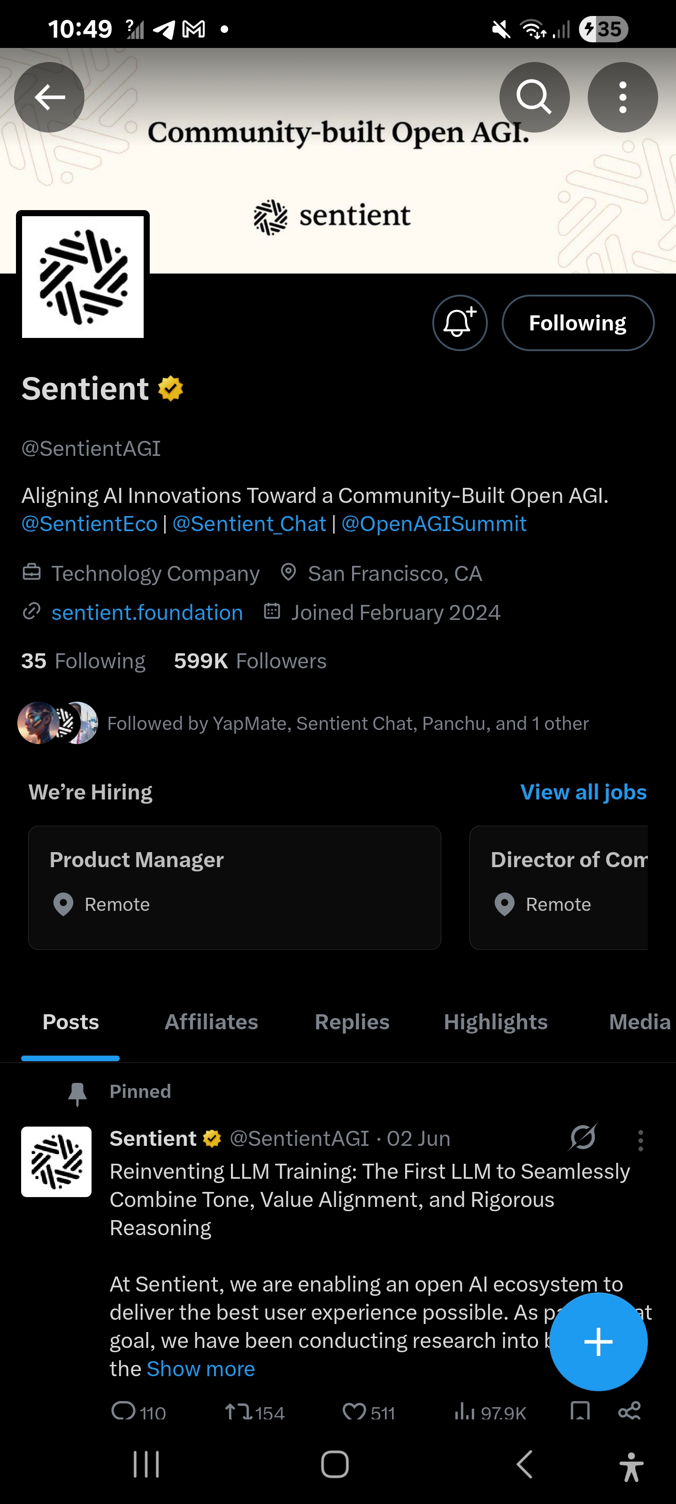Visit sentient.foundation website link
The image size is (676, 1504).
pos(147,612)
